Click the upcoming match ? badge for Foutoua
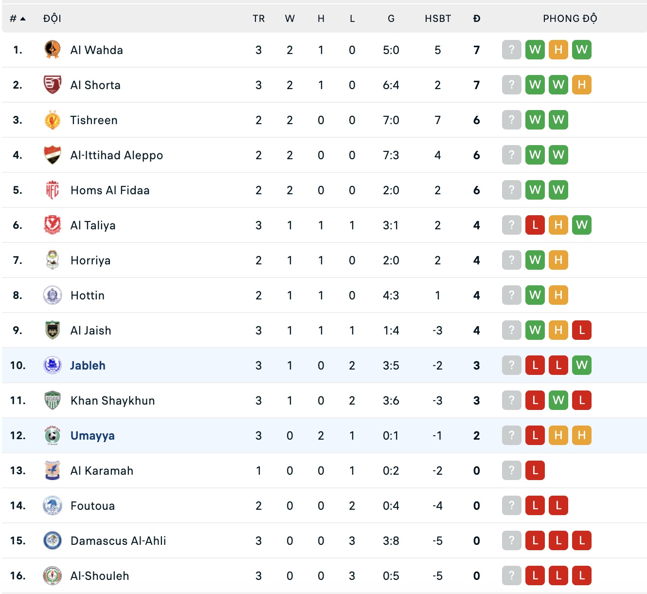This screenshot has width=647, height=594. pyautogui.click(x=512, y=505)
